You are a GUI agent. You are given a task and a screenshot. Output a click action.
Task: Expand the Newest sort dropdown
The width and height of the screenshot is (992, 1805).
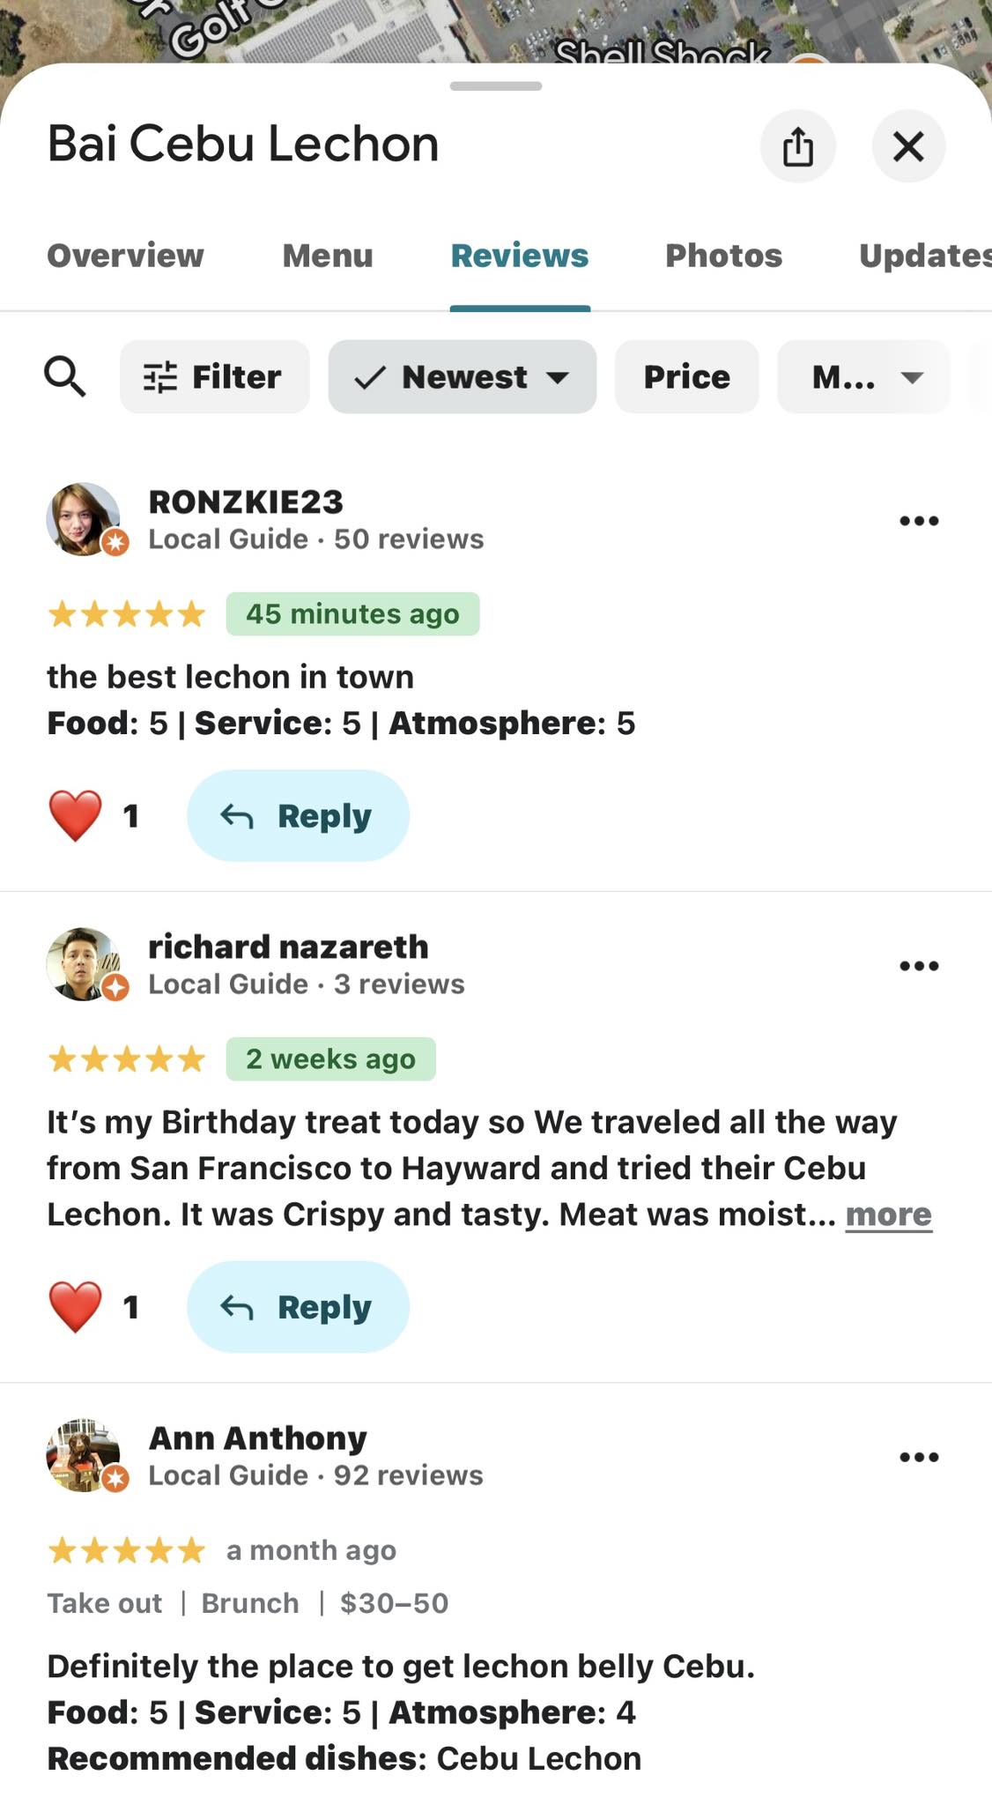(463, 377)
